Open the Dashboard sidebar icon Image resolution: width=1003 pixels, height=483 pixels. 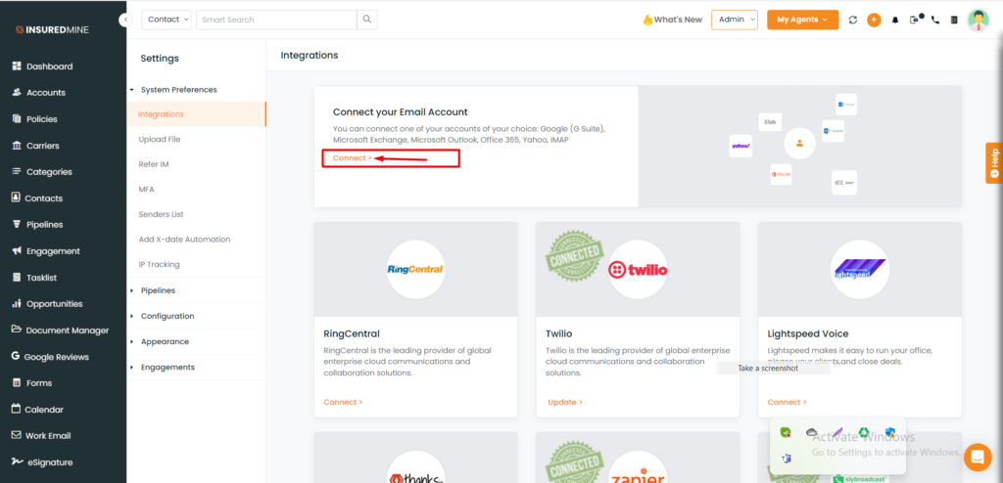[17, 66]
